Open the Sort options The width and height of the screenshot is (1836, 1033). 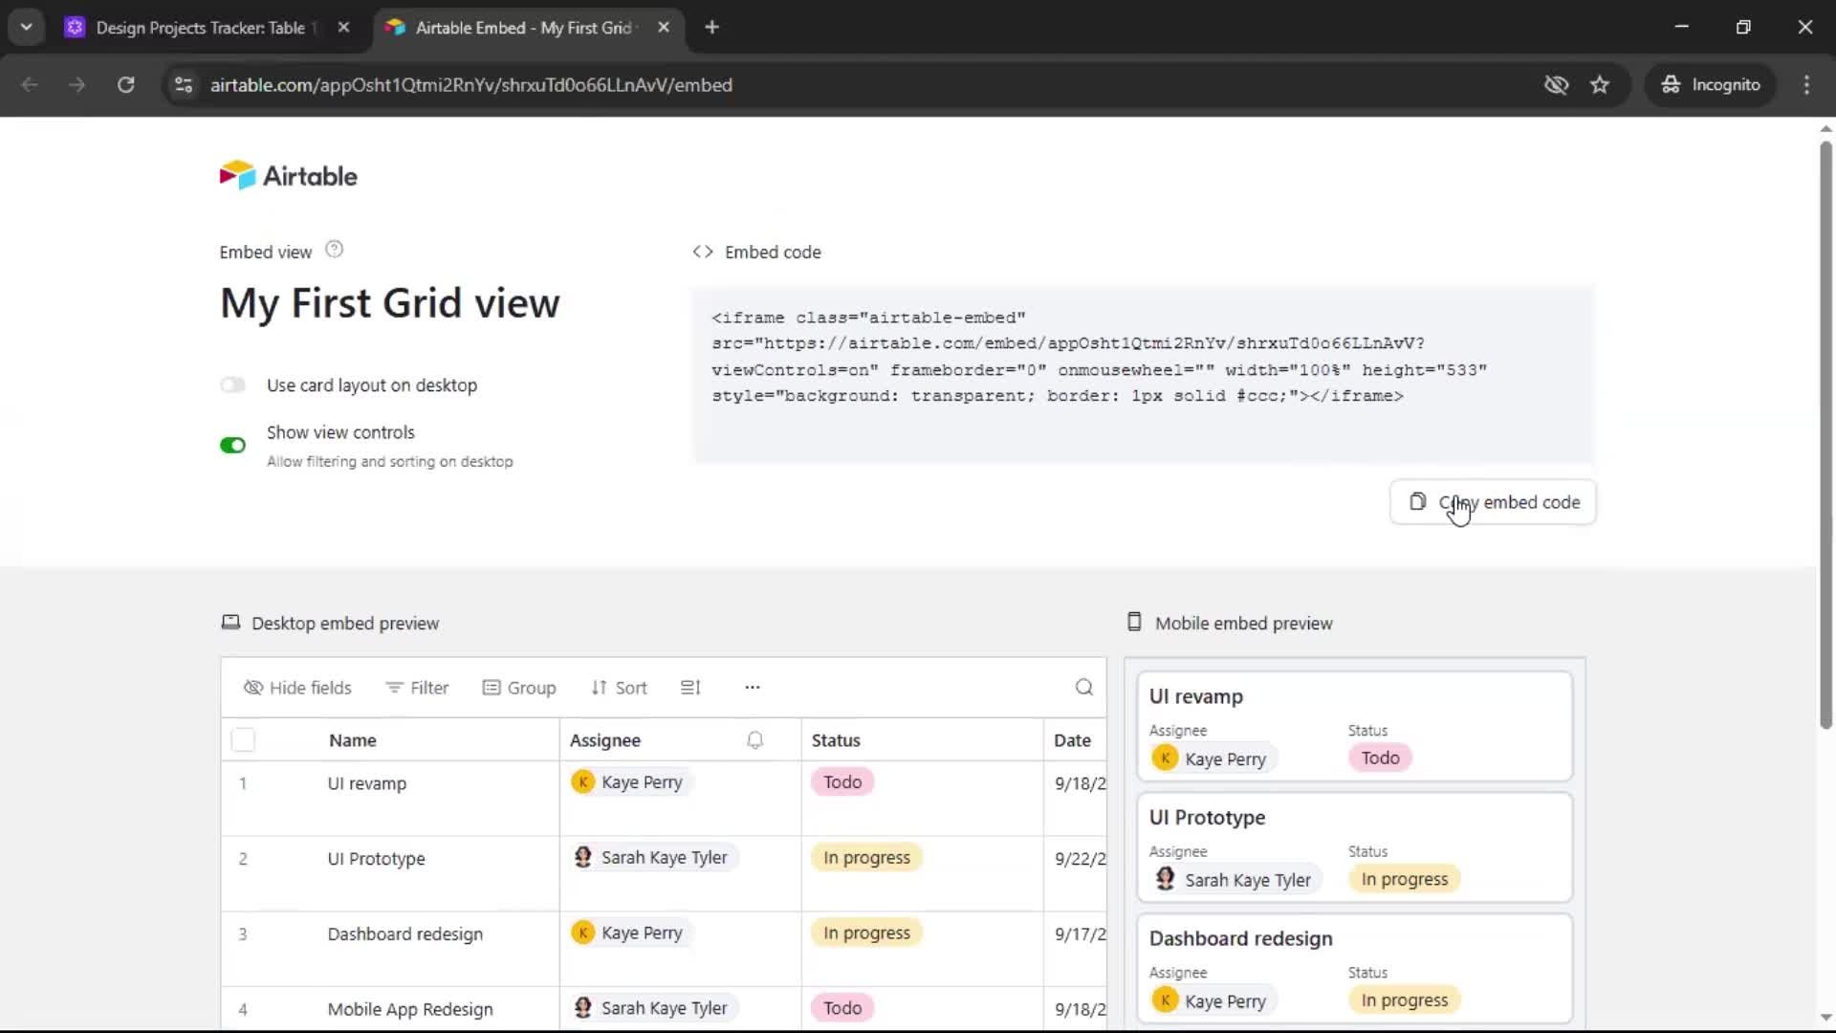pyautogui.click(x=619, y=688)
